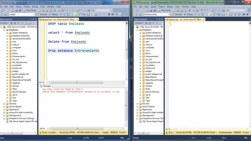Select My_Sql_Exercices database in right Object Explorer

153,62
